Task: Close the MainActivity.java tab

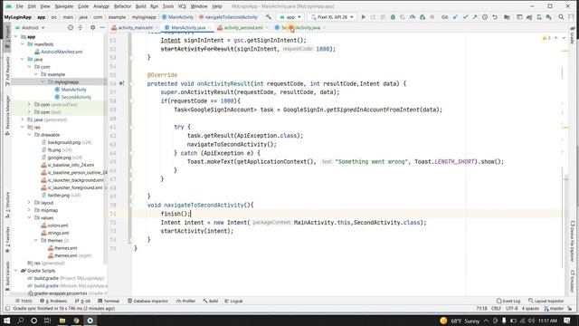Action: (210, 28)
